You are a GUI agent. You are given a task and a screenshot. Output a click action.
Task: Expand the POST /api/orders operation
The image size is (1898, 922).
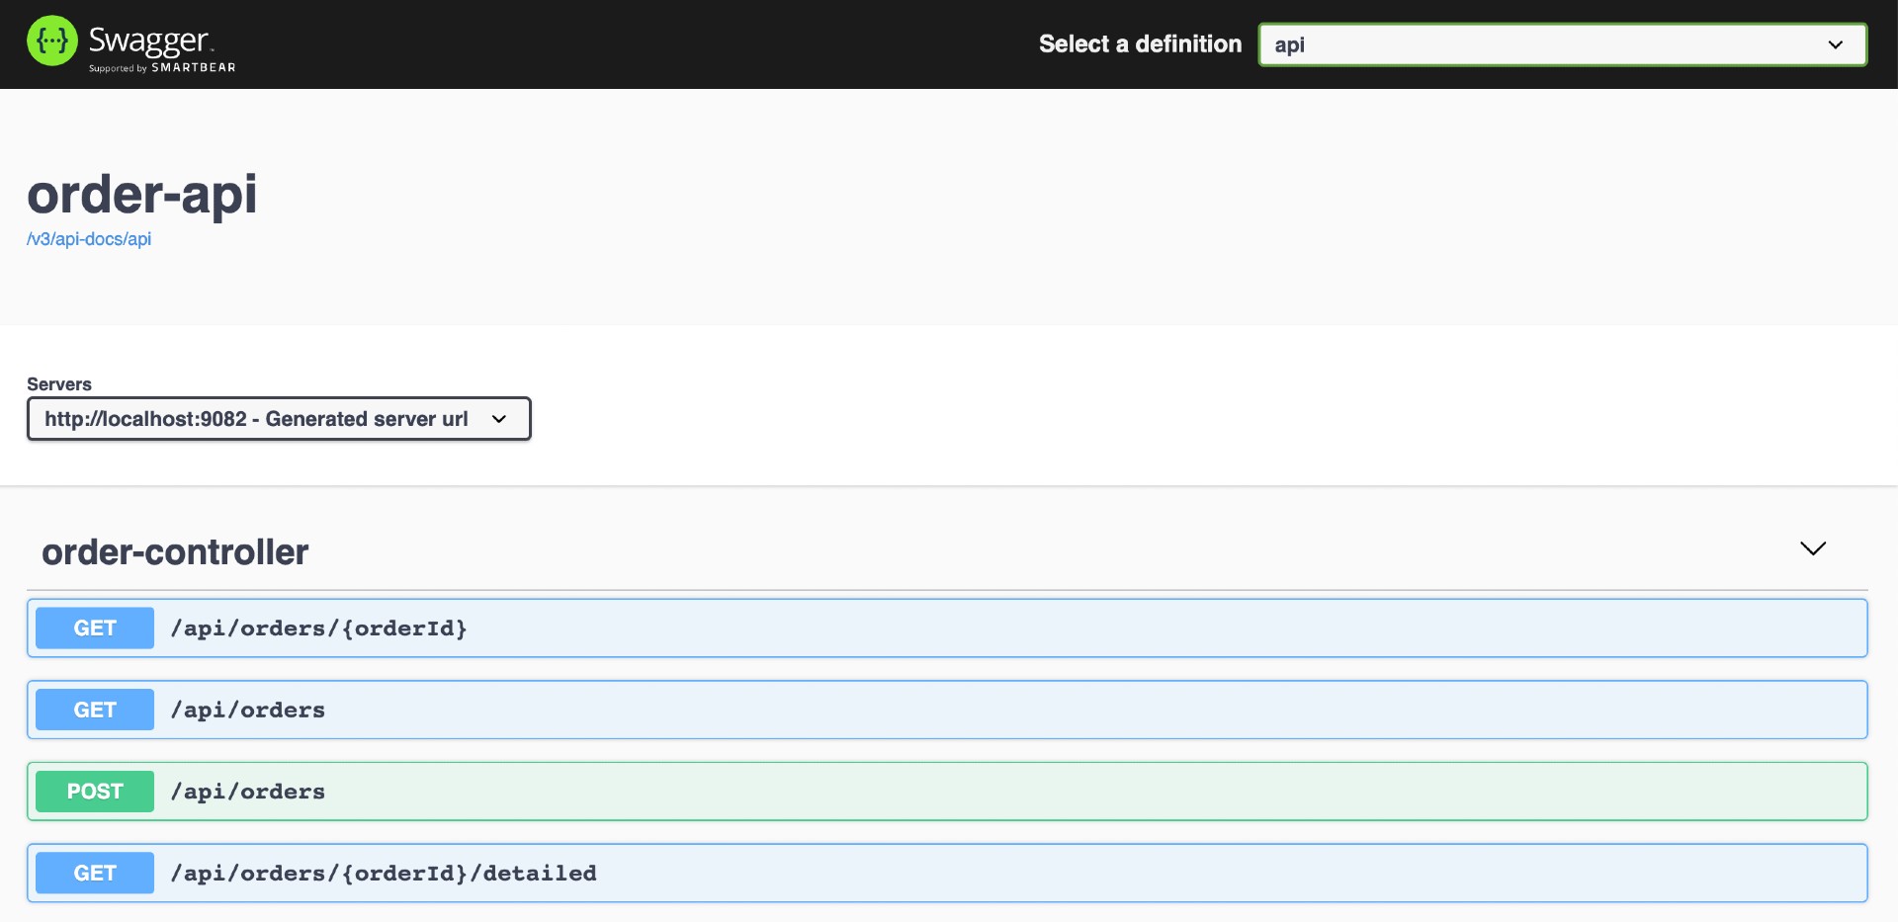click(947, 792)
